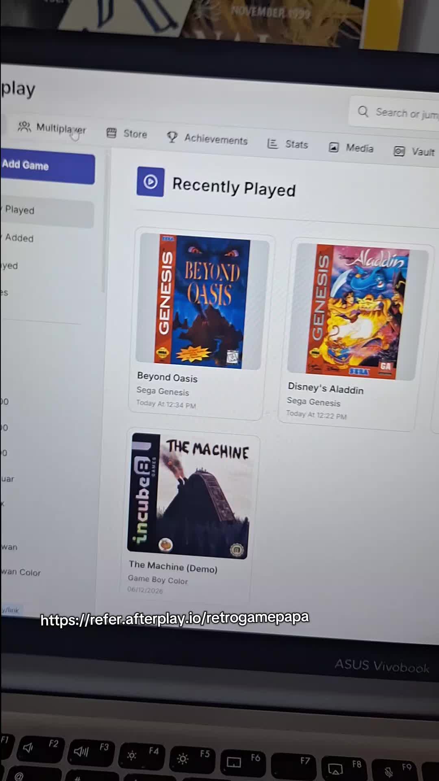The height and width of the screenshot is (781, 439).
Task: Click the Recently Played play icon
Action: click(150, 181)
